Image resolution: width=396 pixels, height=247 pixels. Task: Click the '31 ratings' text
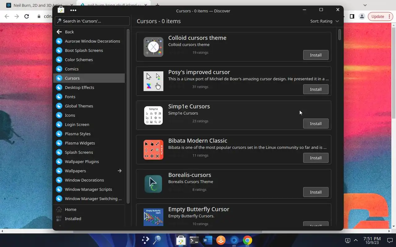[200, 87]
